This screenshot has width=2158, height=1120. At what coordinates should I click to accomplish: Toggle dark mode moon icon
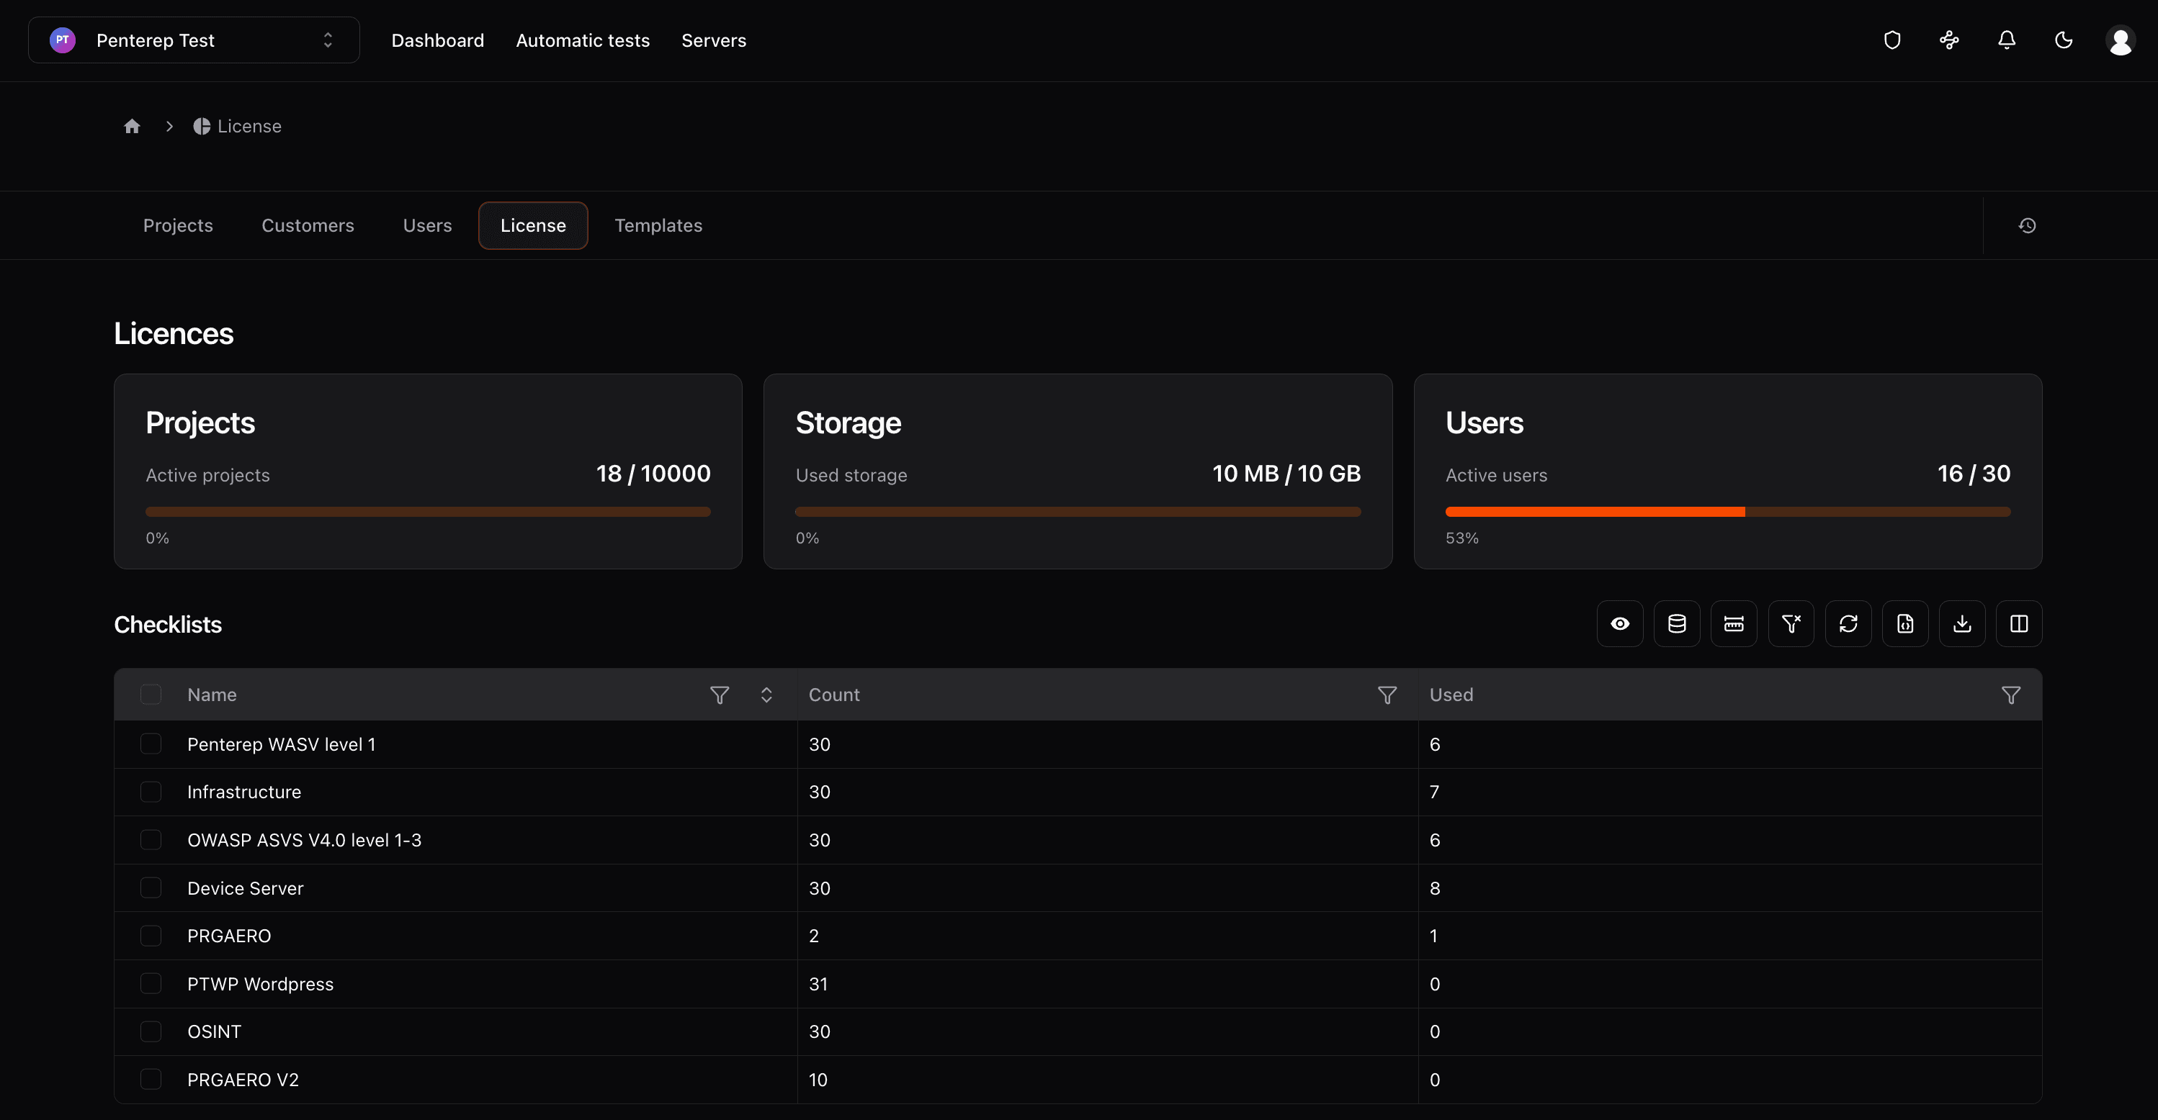pos(2064,40)
